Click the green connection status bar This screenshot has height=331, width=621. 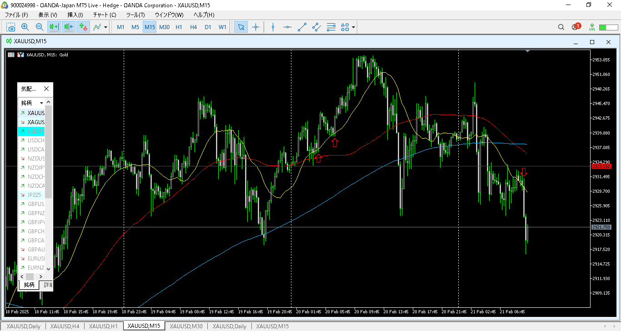tap(609, 27)
